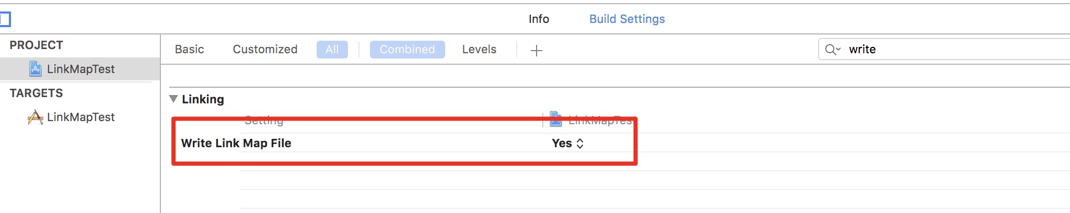Switch to Levels view
Screen dimensions: 1070x213
(479, 50)
